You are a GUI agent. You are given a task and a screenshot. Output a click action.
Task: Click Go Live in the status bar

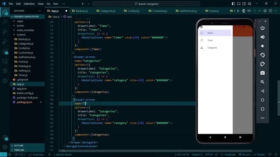coord(245,154)
